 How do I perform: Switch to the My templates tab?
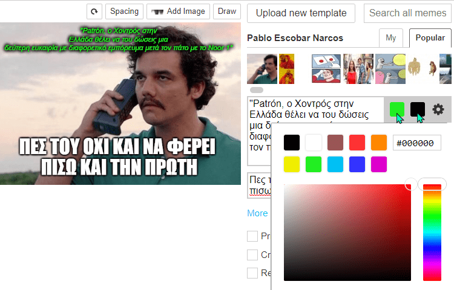391,38
